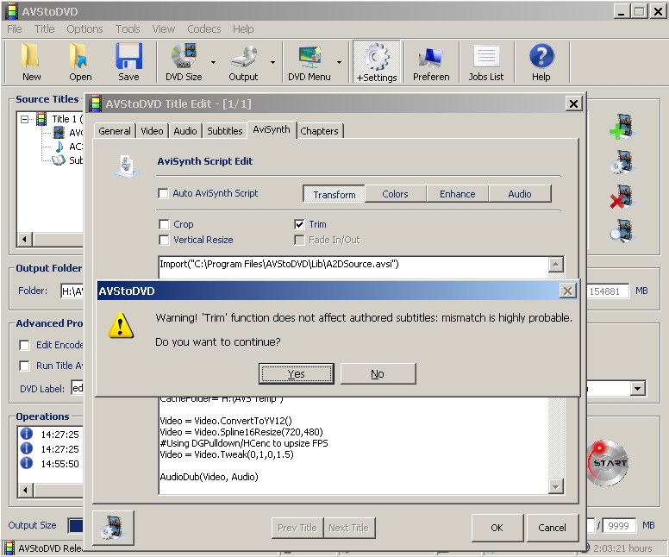Image resolution: width=669 pixels, height=557 pixels.
Task: Add a title with the green plus film icon
Action: pos(622,127)
